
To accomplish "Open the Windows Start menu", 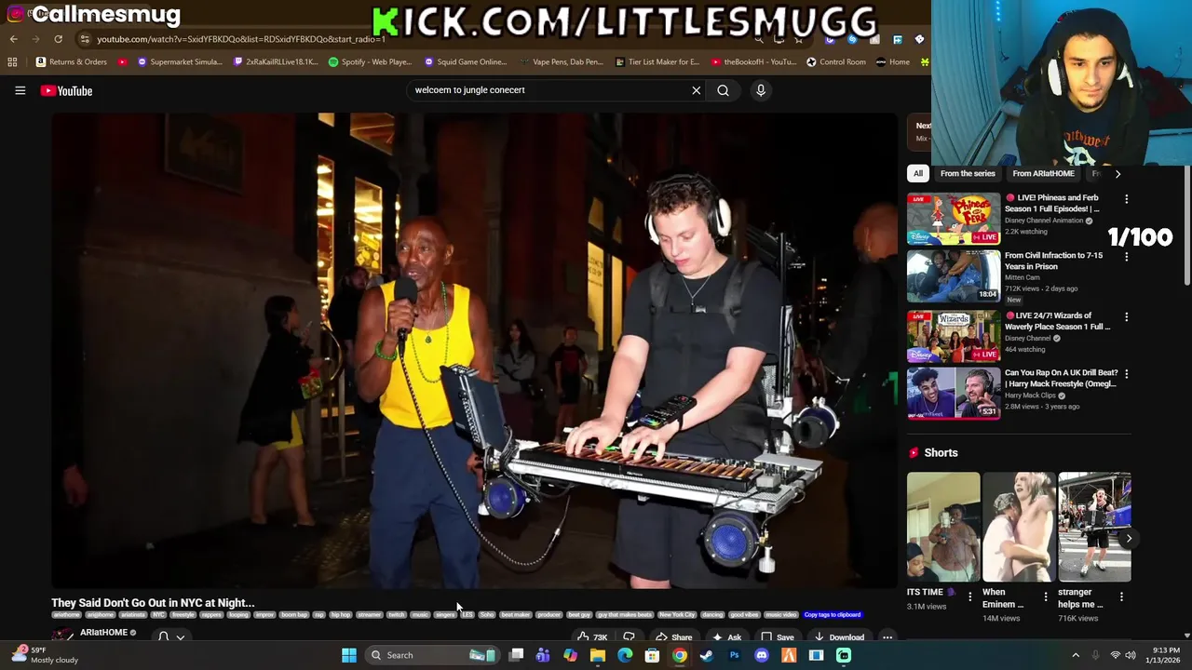I will 348,655.
